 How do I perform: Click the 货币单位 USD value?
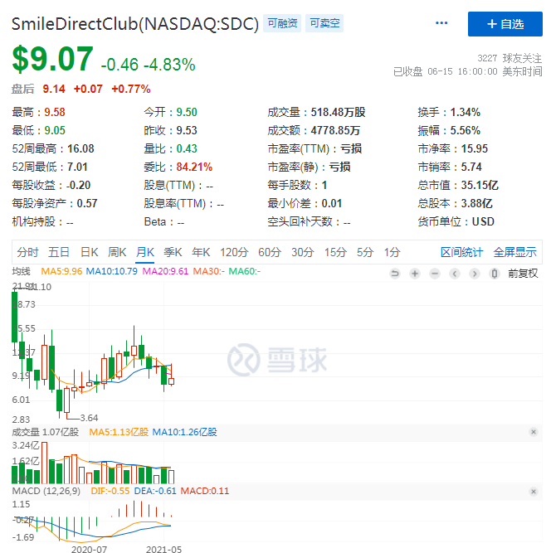coord(483,221)
